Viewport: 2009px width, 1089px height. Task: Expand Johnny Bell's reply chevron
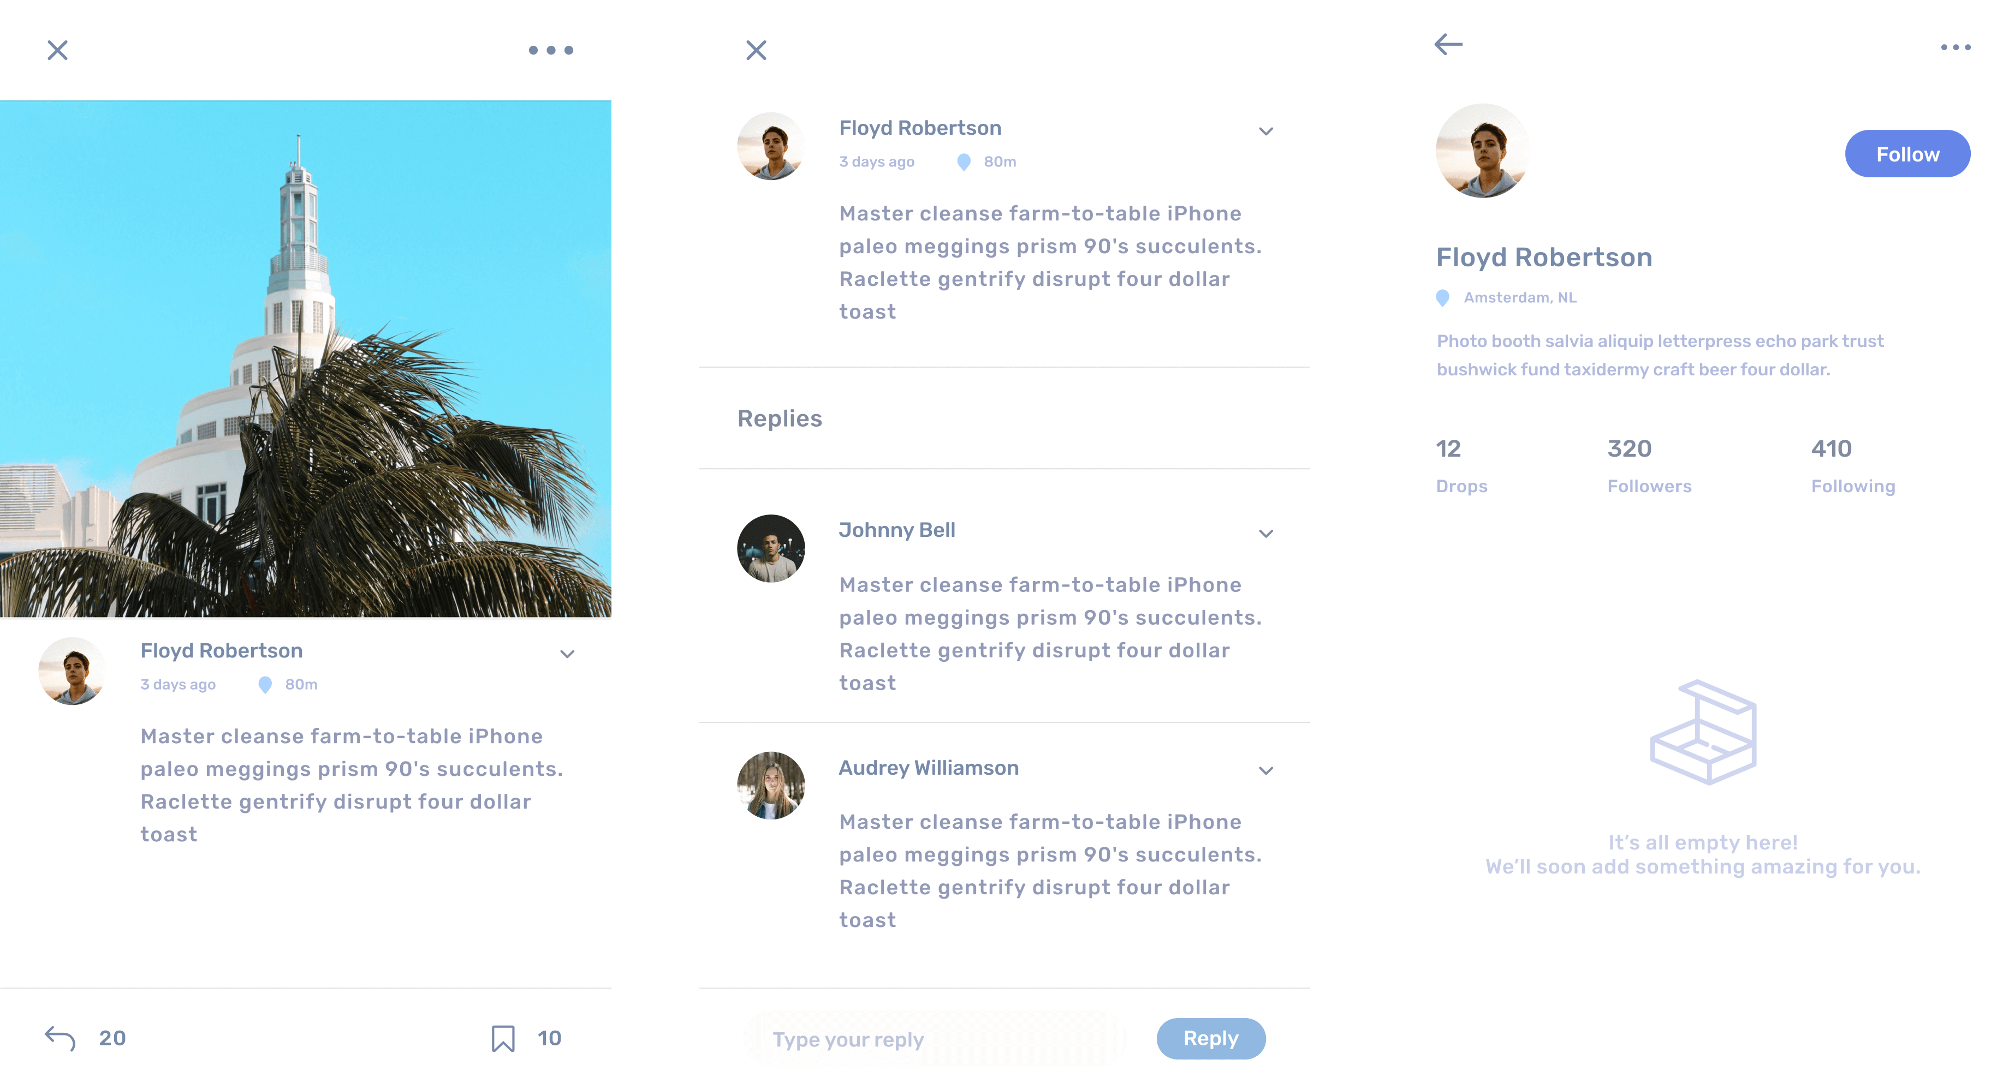(1266, 533)
